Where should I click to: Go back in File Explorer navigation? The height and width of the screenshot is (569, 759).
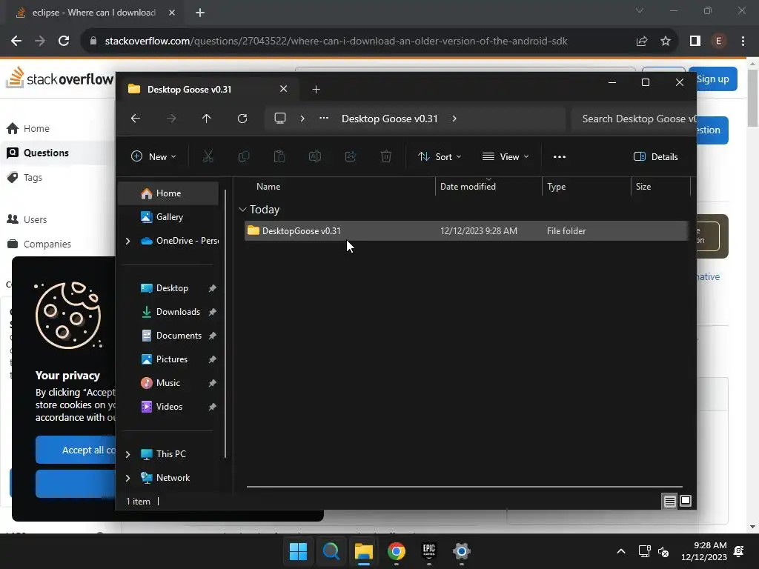click(x=136, y=119)
